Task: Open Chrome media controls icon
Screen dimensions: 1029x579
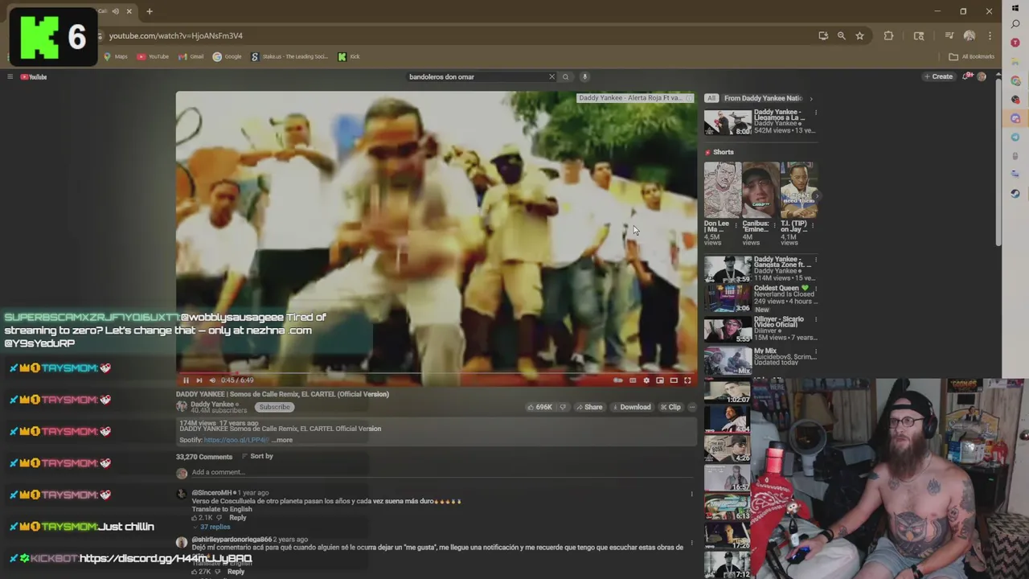Action: click(x=949, y=35)
